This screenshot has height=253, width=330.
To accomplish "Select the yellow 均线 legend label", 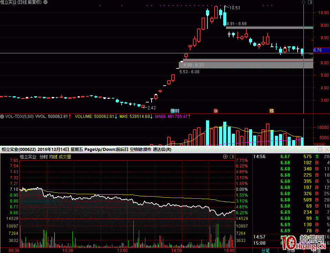I will (x=53, y=157).
